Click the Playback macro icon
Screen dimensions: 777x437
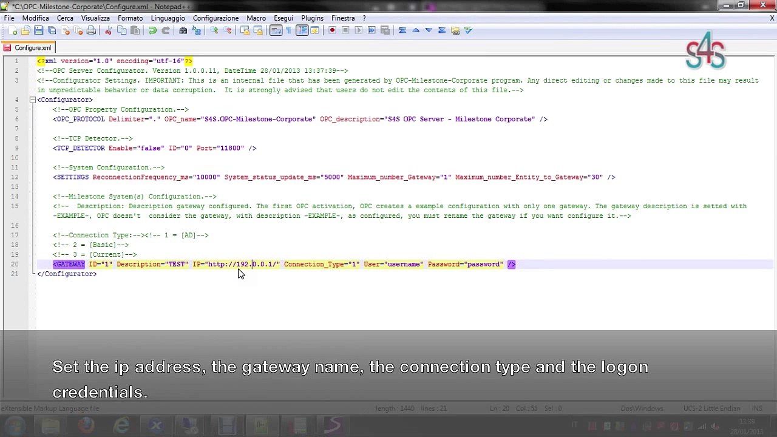(x=358, y=30)
